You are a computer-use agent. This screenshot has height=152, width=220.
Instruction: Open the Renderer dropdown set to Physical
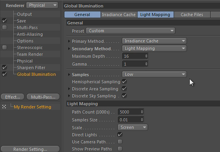pos(42,5)
